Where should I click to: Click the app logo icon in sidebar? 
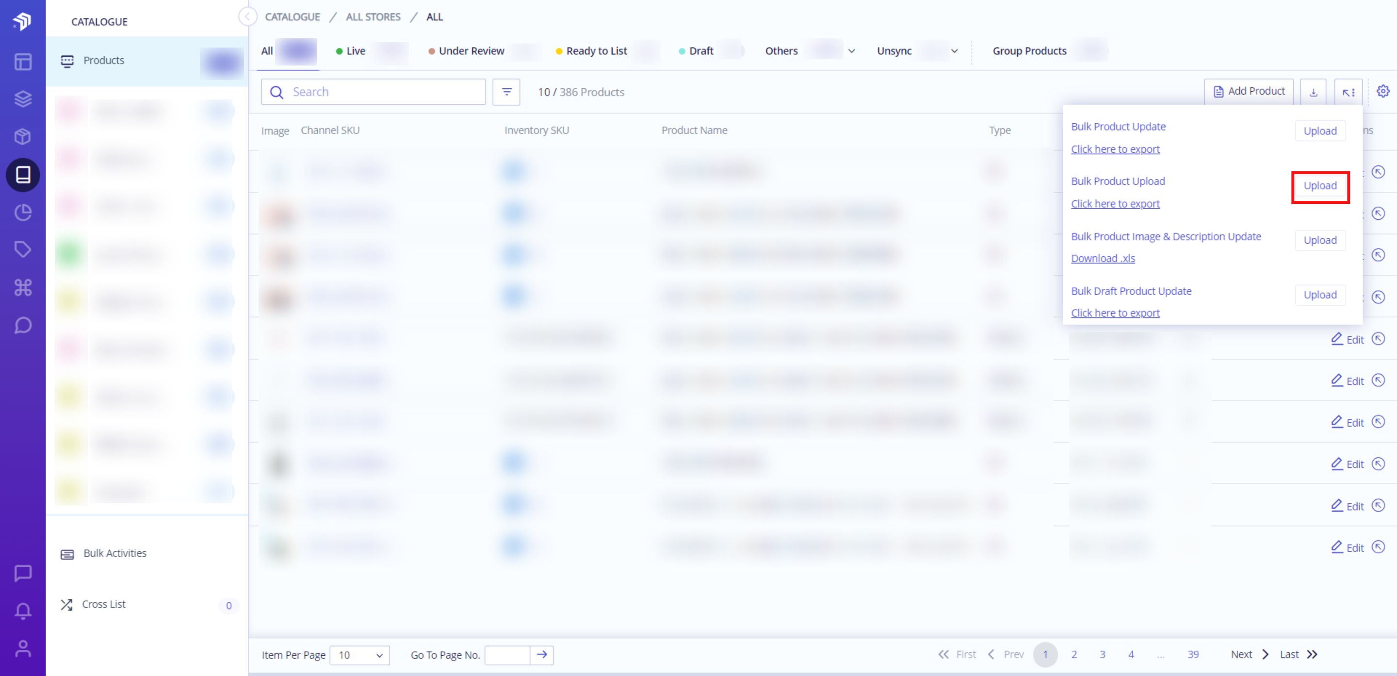click(22, 21)
